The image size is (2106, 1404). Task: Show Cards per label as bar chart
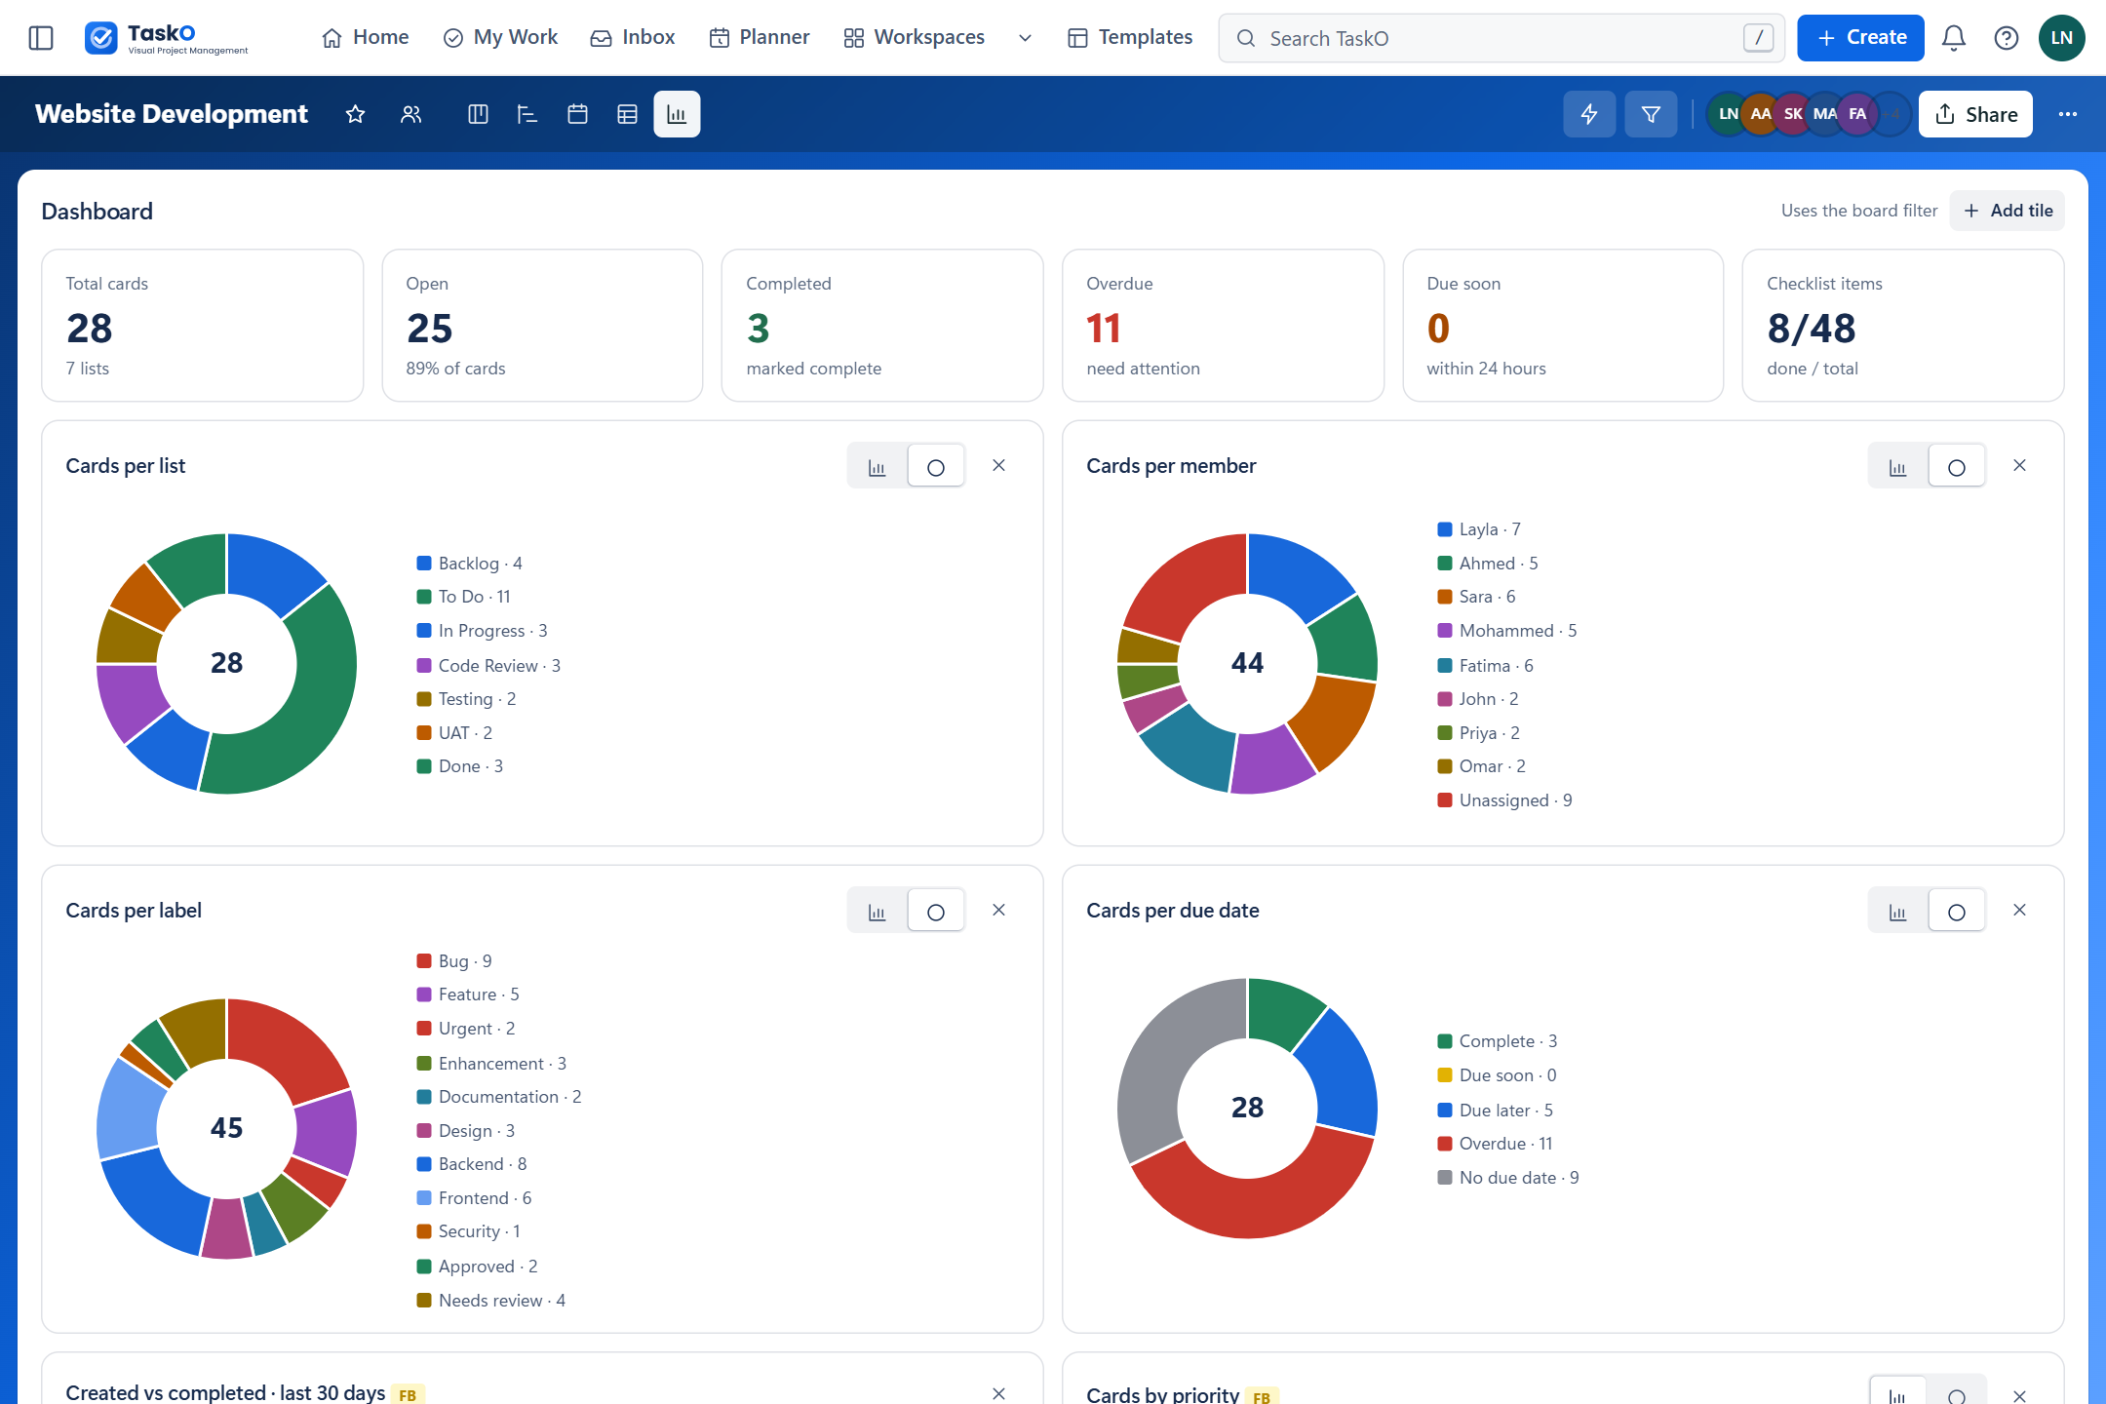tap(877, 912)
